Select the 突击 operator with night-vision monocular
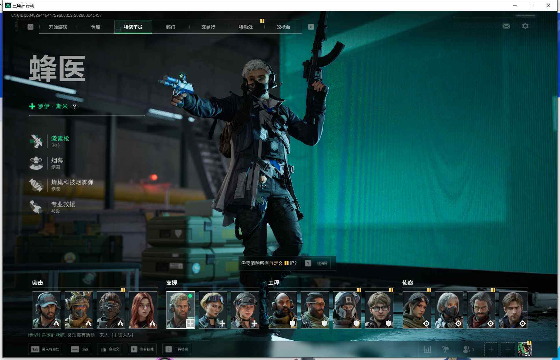The image size is (560, 360). [x=111, y=310]
